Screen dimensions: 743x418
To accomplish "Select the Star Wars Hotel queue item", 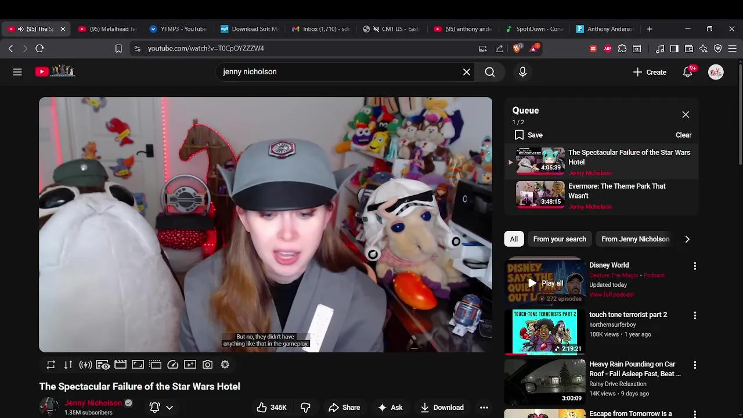I will tap(601, 162).
